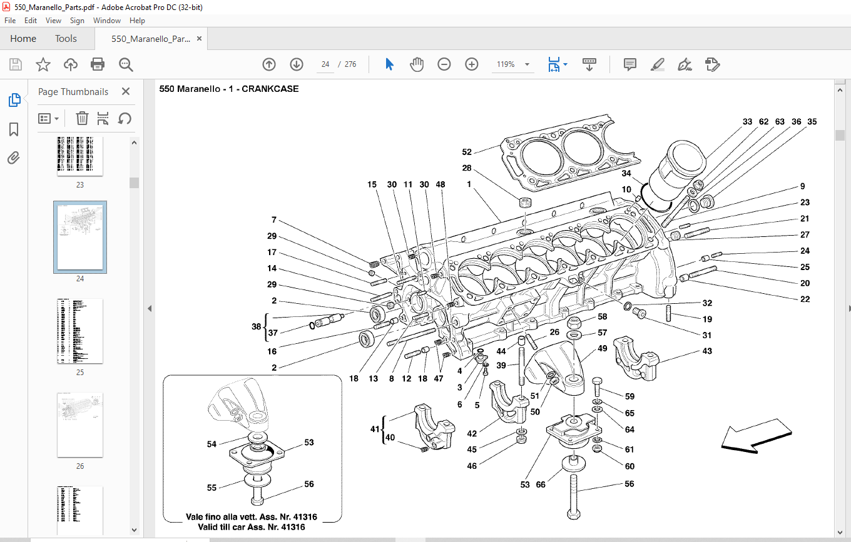The image size is (851, 542).
Task: Click the document vertical scrollbar thumb
Action: [x=840, y=136]
